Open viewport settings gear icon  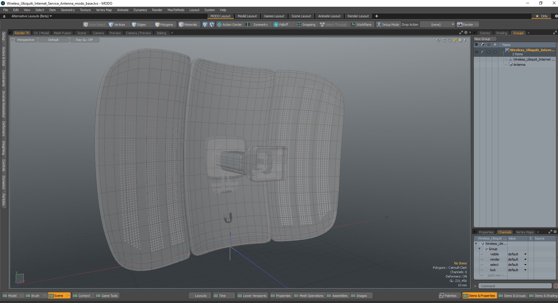460,40
